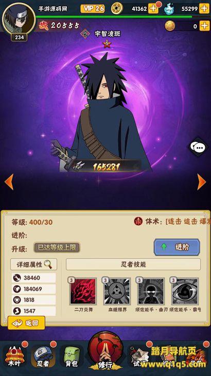
Task: Switch to next ninja with right arrow
Action: (202, 182)
